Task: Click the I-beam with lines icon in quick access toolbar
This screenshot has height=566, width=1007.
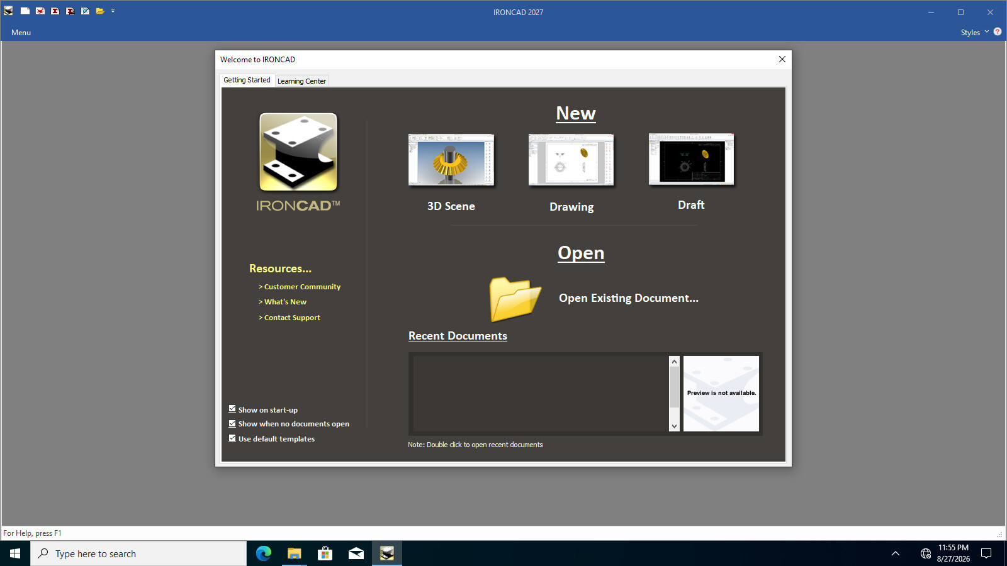Action: point(70,11)
